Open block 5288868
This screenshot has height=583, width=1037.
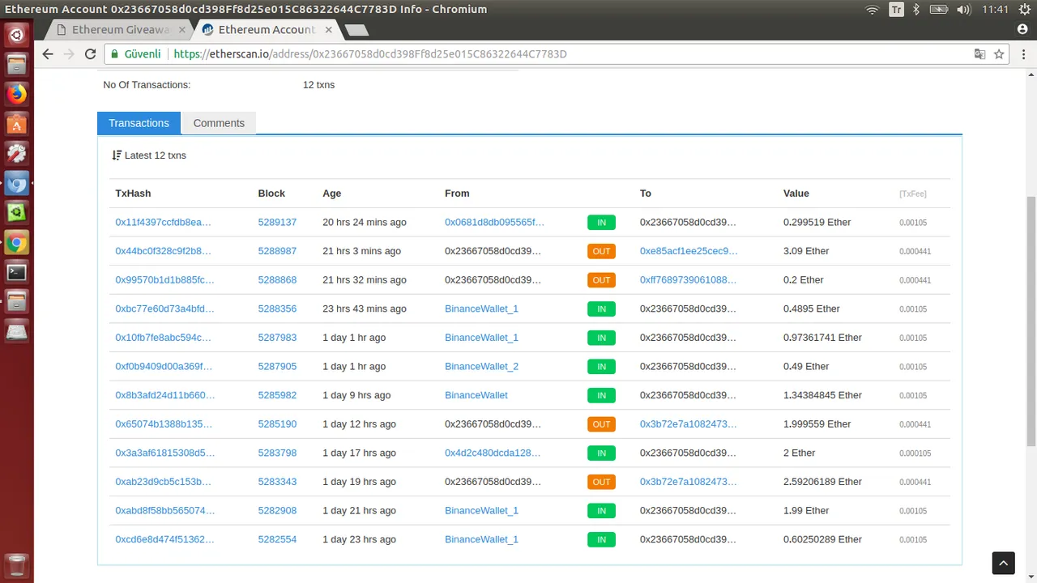[x=277, y=279]
